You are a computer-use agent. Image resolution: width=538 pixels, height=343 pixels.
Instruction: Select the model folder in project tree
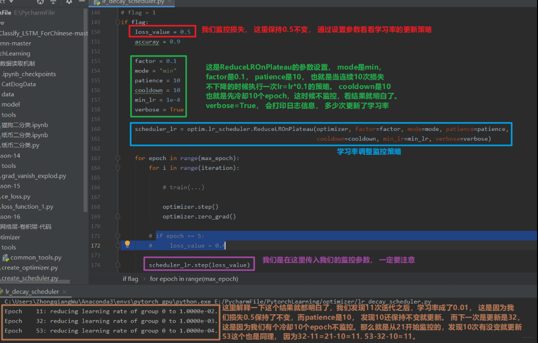click(x=11, y=104)
